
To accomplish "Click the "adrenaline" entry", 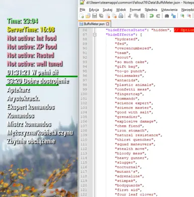I will pyautogui.click(x=128, y=176).
